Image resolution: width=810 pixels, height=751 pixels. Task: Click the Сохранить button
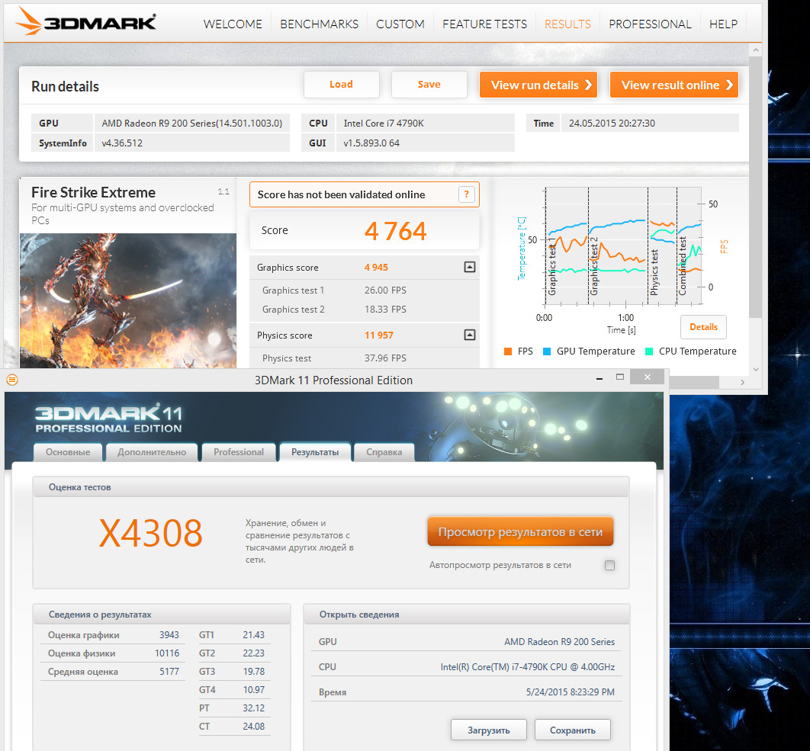[x=572, y=730]
